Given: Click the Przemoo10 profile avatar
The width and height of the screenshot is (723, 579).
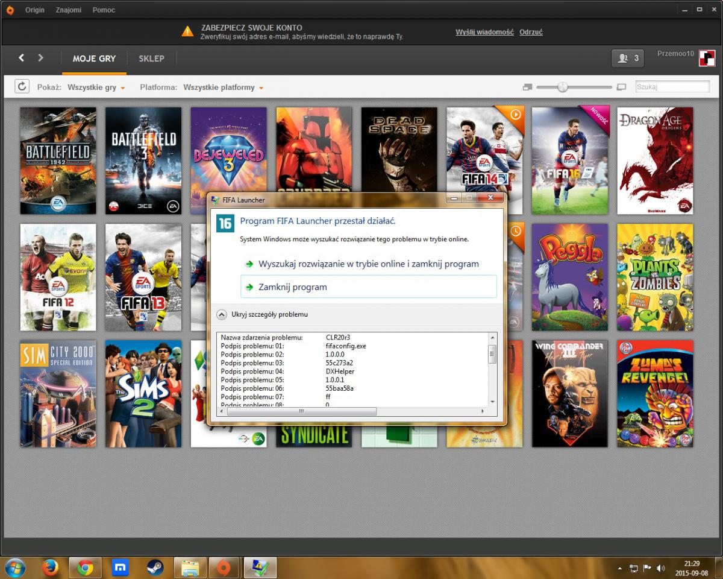Looking at the screenshot, I should pyautogui.click(x=707, y=59).
